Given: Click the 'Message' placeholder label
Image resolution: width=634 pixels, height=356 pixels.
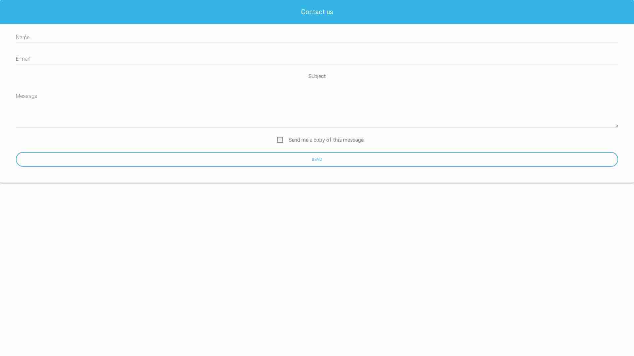Looking at the screenshot, I should (x=26, y=96).
